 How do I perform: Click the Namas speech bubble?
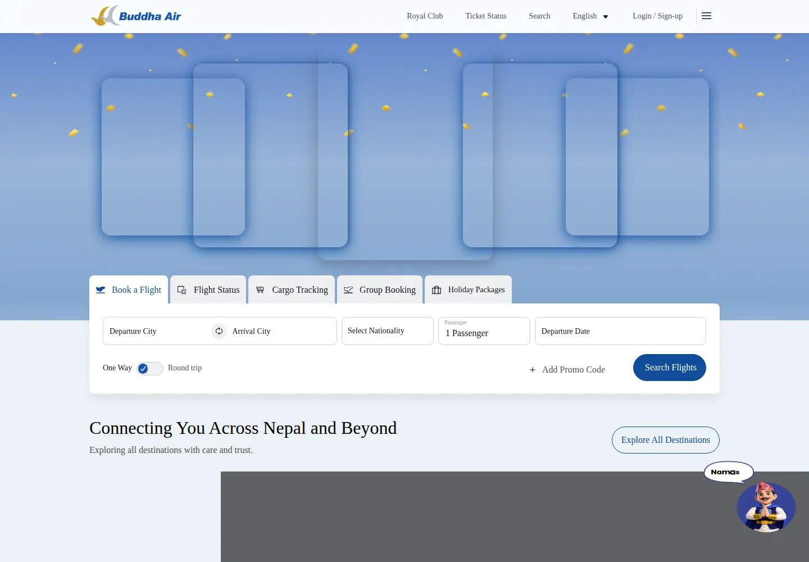tap(728, 472)
